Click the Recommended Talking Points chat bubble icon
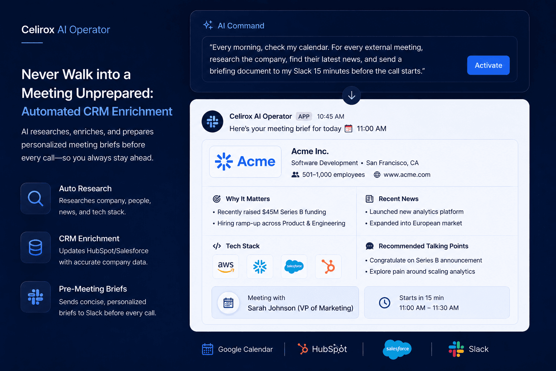Screen dimensions: 556x371 (370, 246)
